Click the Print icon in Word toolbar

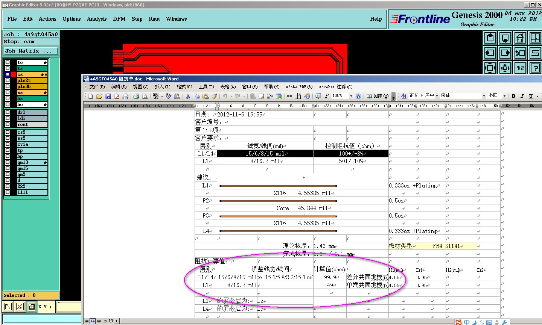coord(136,96)
